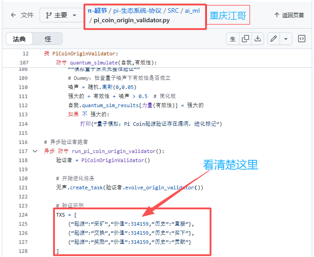Image resolution: width=314 pixels, height=257 pixels.
Task: Click the back arrow next to 文件
Action: (x=14, y=15)
